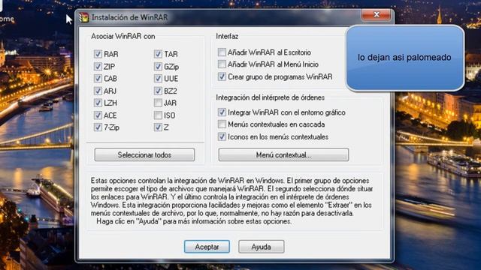The height and width of the screenshot is (270, 481).
Task: Enable the JAR association checkbox
Action: click(158, 103)
